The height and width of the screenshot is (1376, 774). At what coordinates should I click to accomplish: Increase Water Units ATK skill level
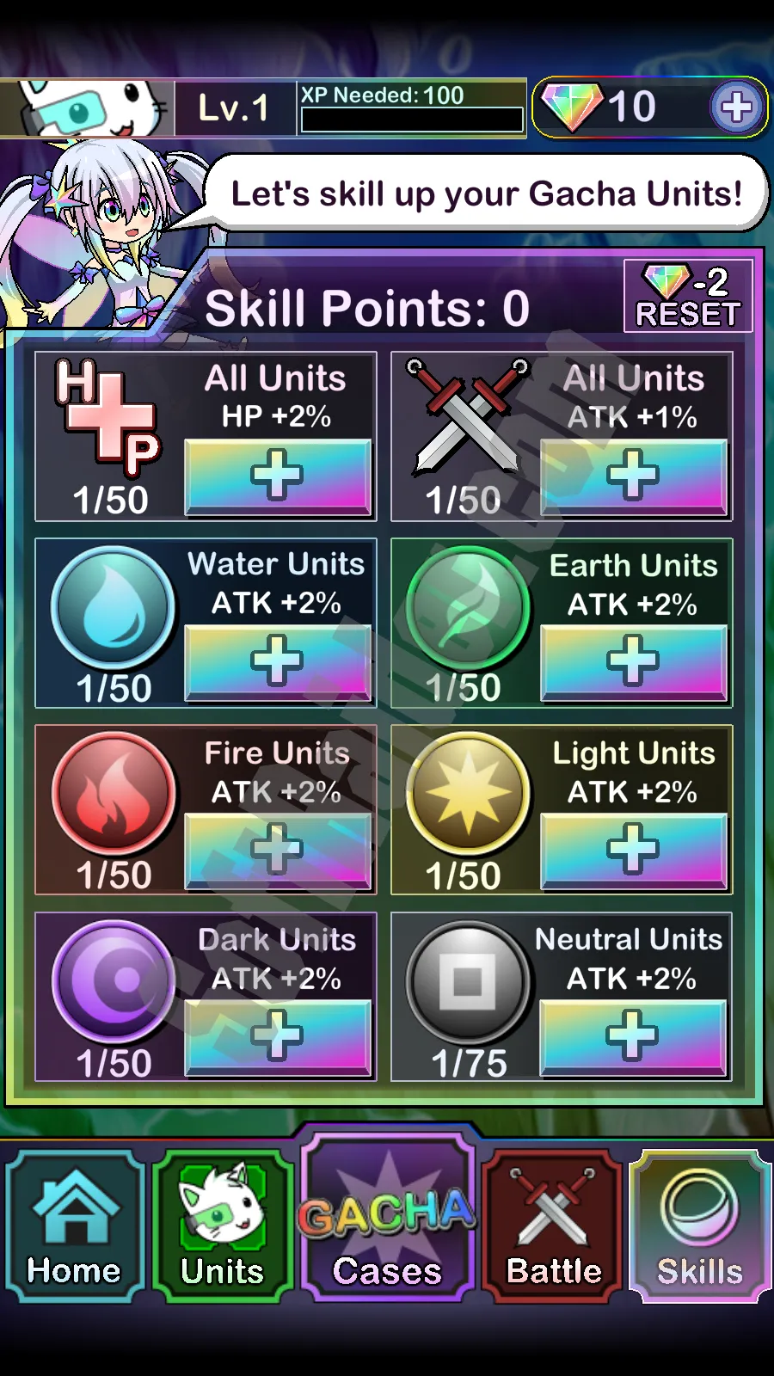278,663
